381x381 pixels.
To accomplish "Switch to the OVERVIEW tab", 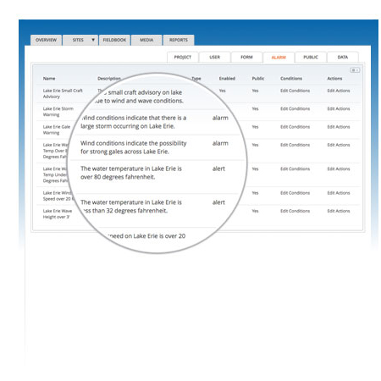I will tap(46, 40).
